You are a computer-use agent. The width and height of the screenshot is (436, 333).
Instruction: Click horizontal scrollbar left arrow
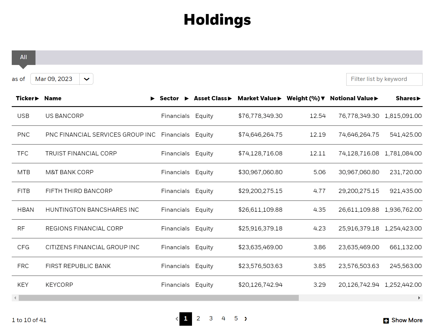(x=15, y=298)
